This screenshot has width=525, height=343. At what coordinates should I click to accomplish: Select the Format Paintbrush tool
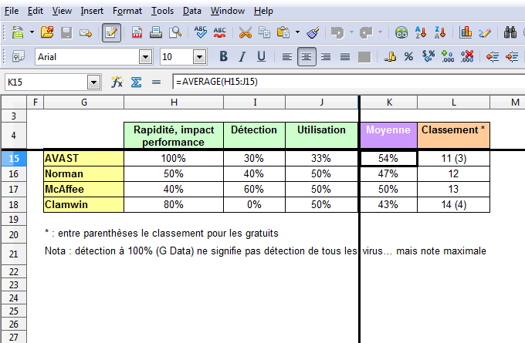click(x=313, y=33)
